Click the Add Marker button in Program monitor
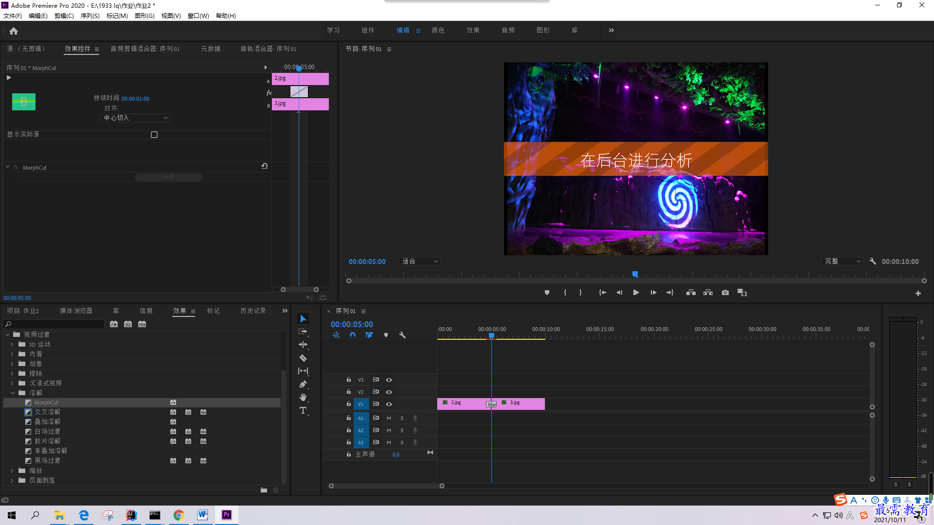The image size is (934, 525). [547, 293]
